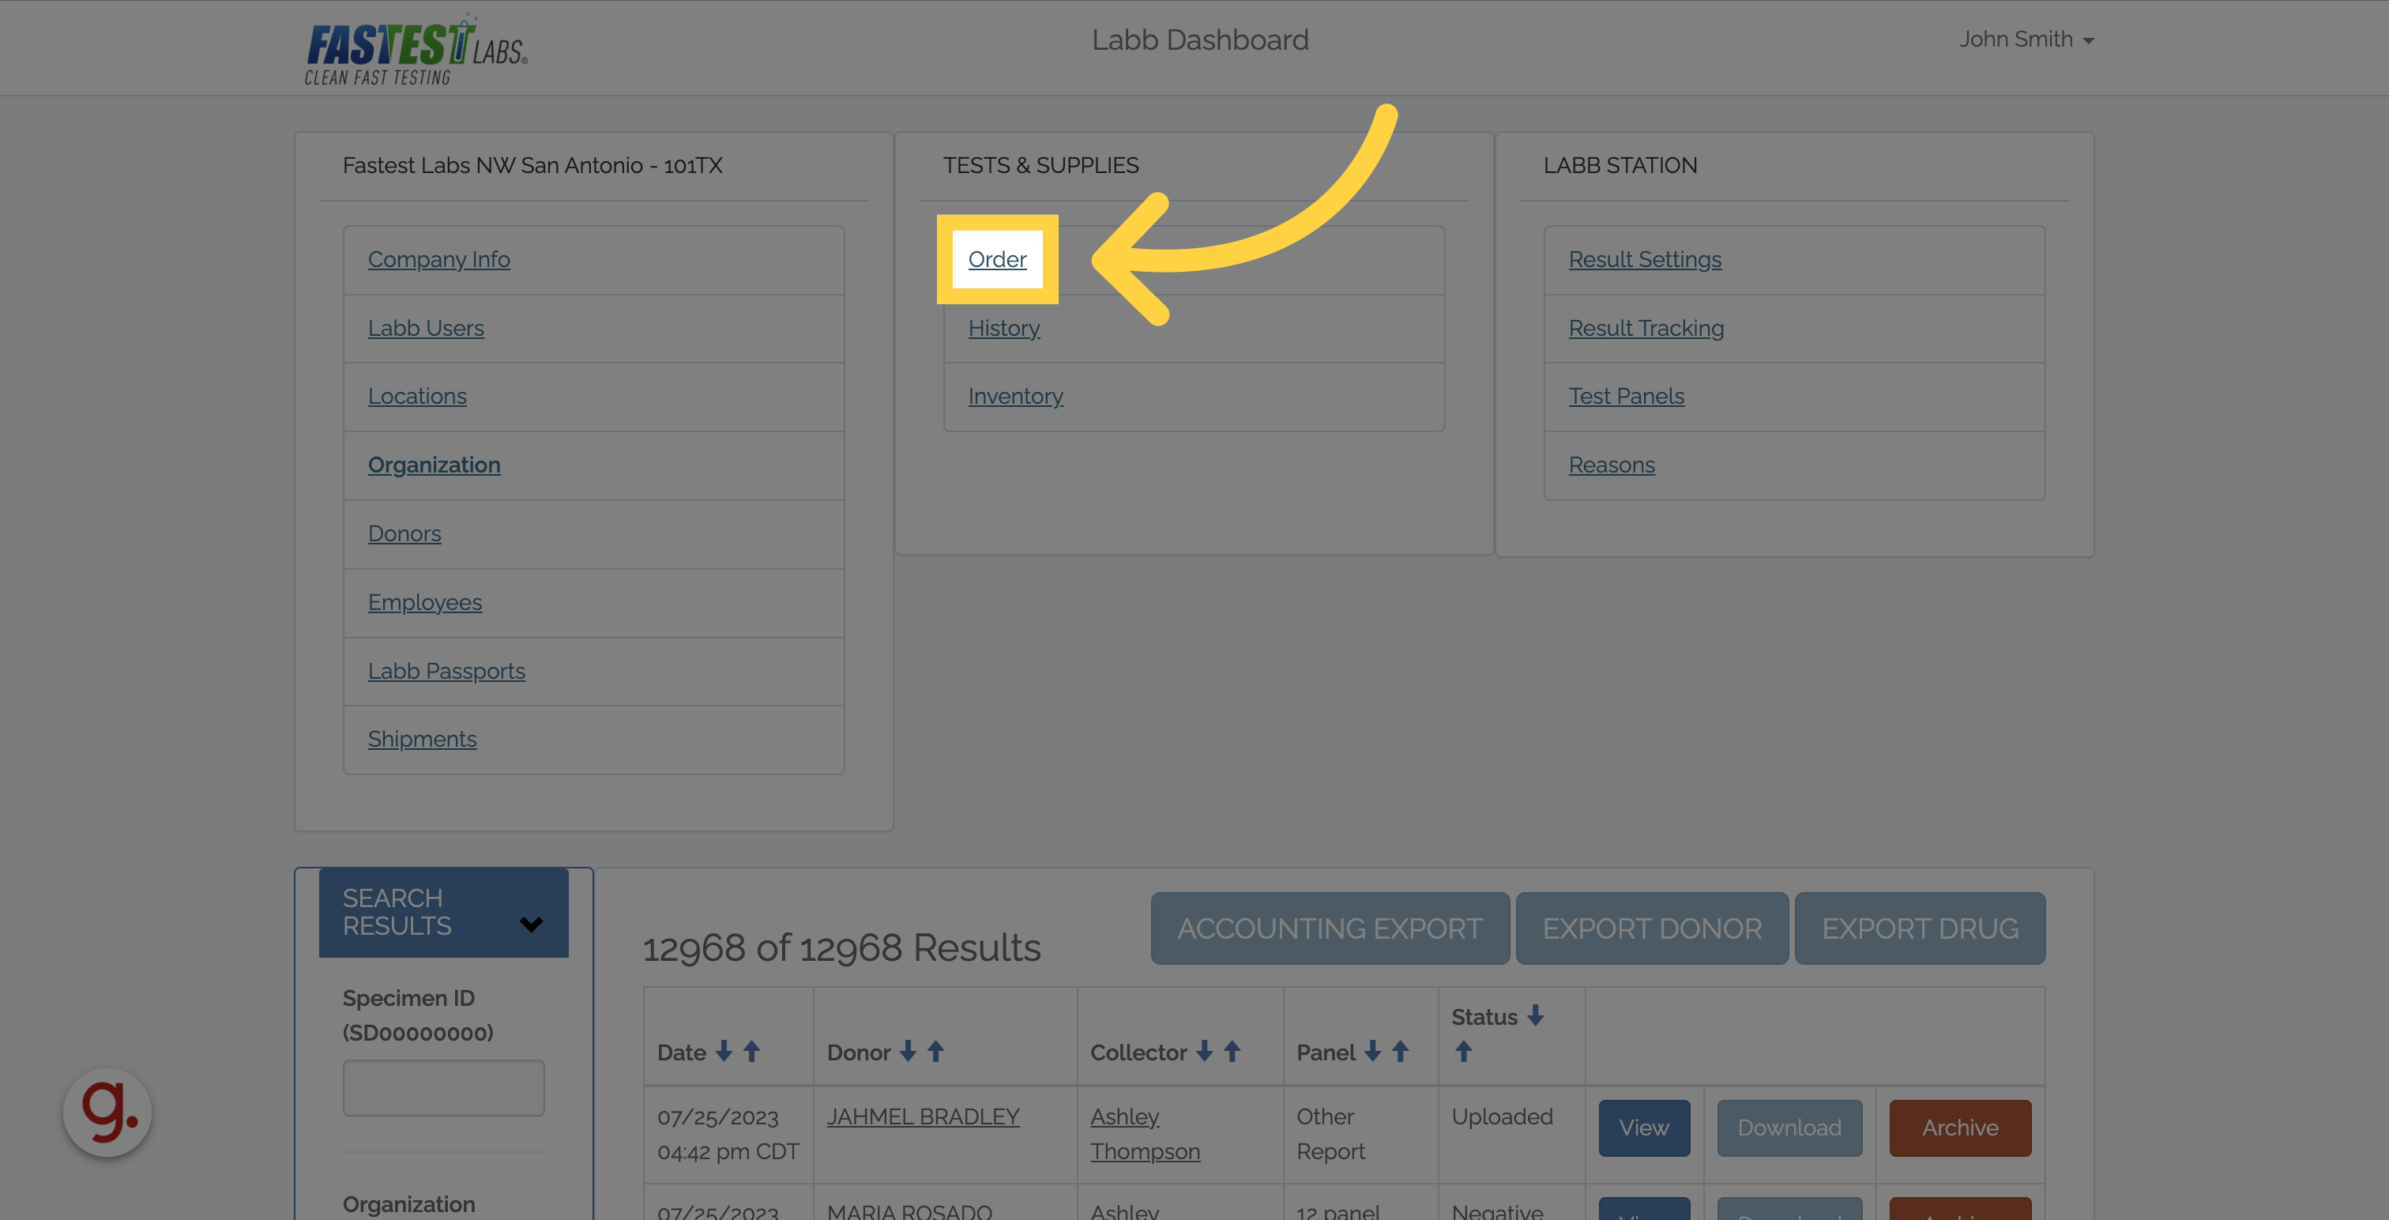This screenshot has height=1220, width=2389.
Task: Select the Organization link
Action: tap(434, 465)
